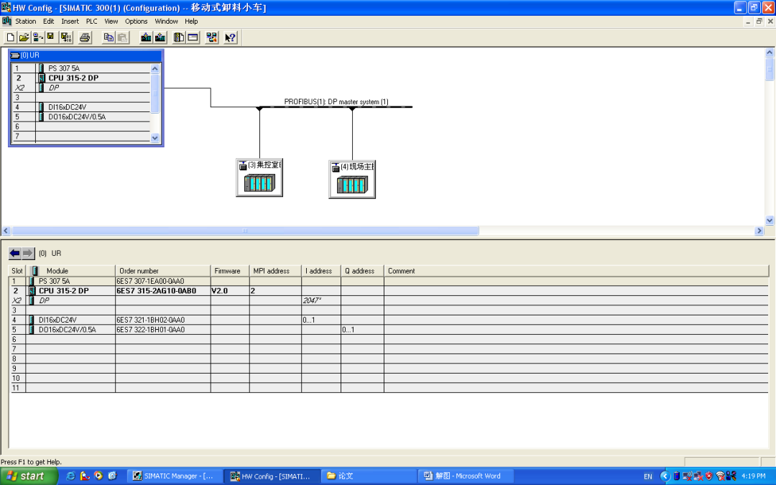Click the context Help arrow-question icon
The image size is (776, 485).
230,37
